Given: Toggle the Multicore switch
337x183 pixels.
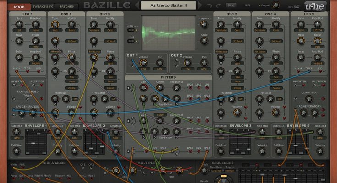Looking at the screenshot, I should (131, 31).
